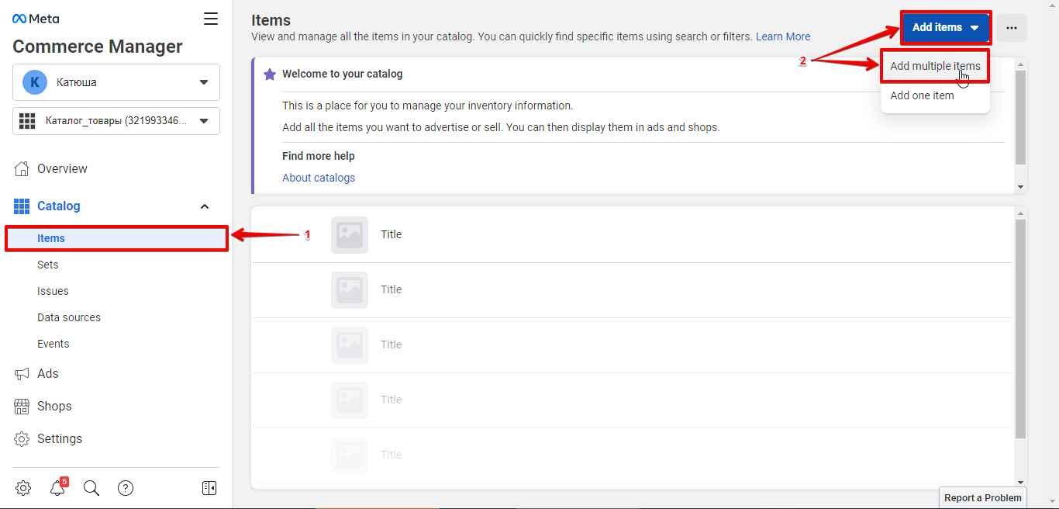Screen dimensions: 1059x509
Task: Click the Shops storefront icon
Action: pos(22,406)
